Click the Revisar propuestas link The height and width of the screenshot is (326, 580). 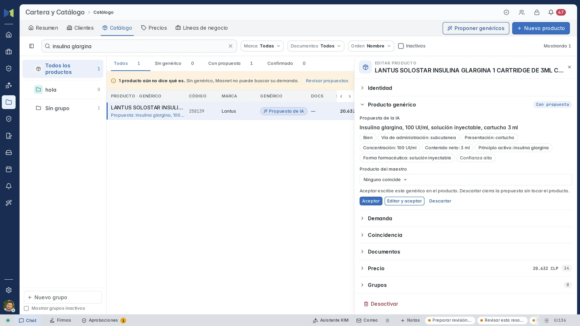pos(327,81)
